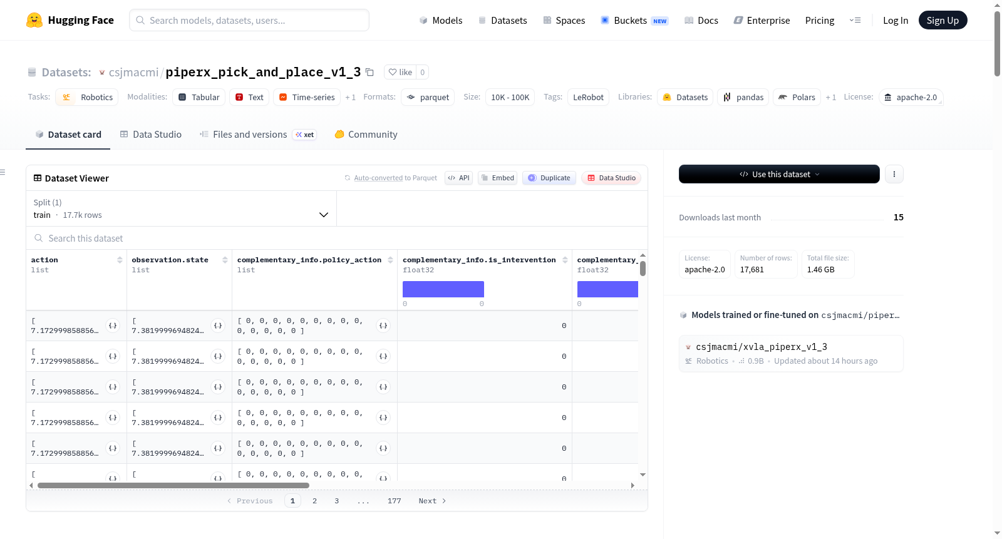Expand third row policy_action braces icon

[383, 387]
